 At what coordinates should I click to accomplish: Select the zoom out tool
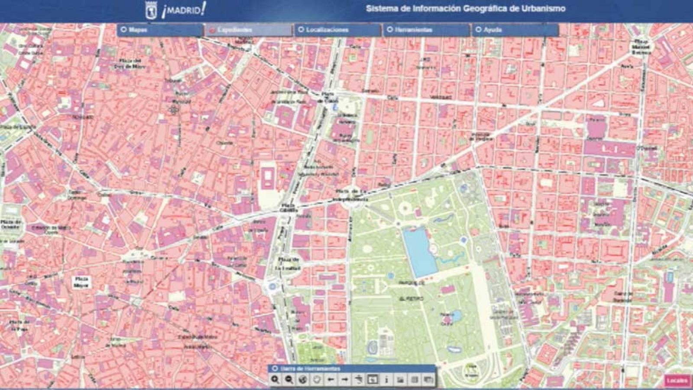point(289,379)
